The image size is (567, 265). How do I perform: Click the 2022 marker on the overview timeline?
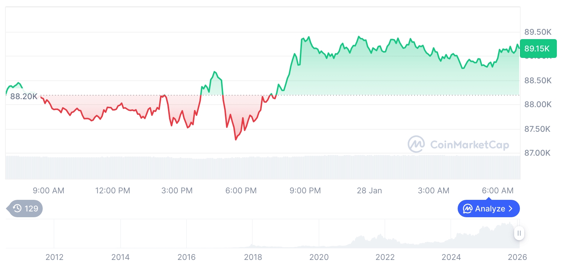(385, 257)
